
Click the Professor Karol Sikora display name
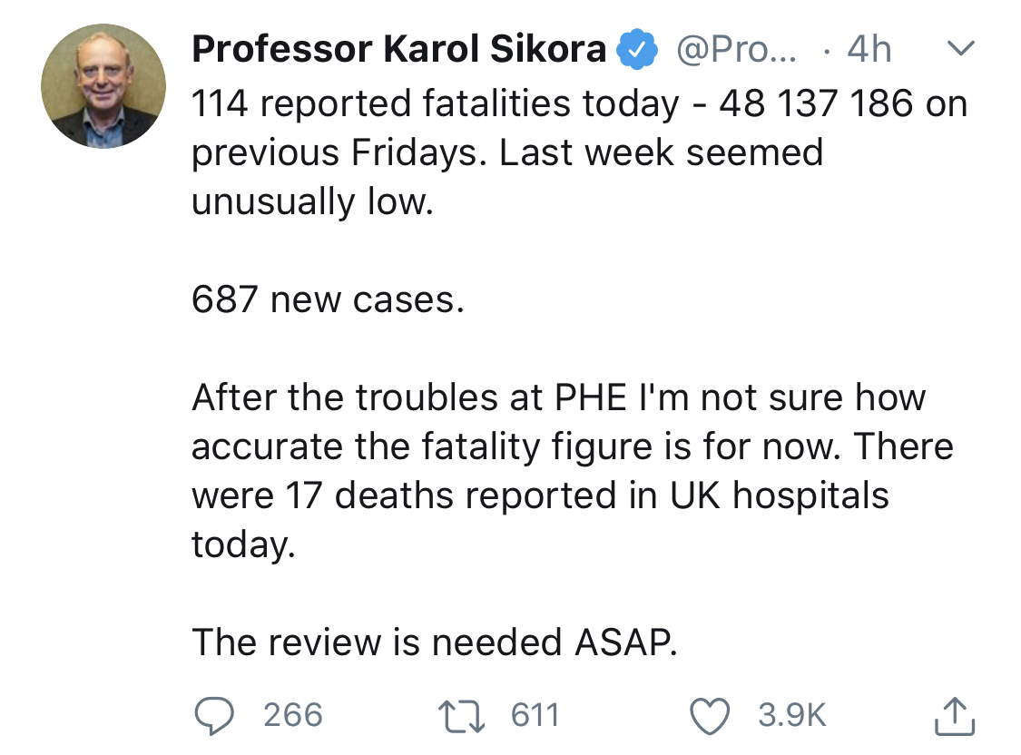398,51
